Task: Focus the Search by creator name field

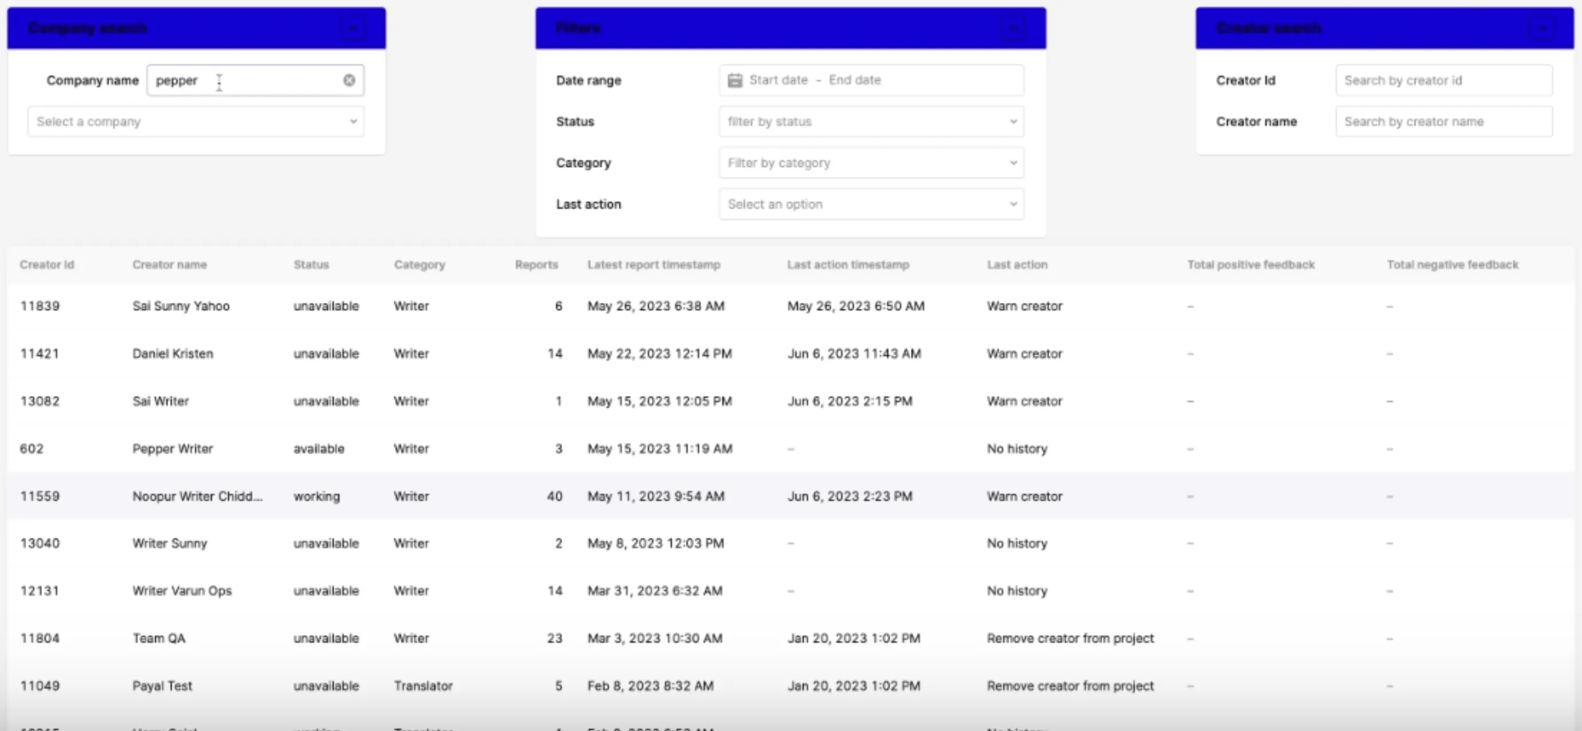Action: 1444,121
